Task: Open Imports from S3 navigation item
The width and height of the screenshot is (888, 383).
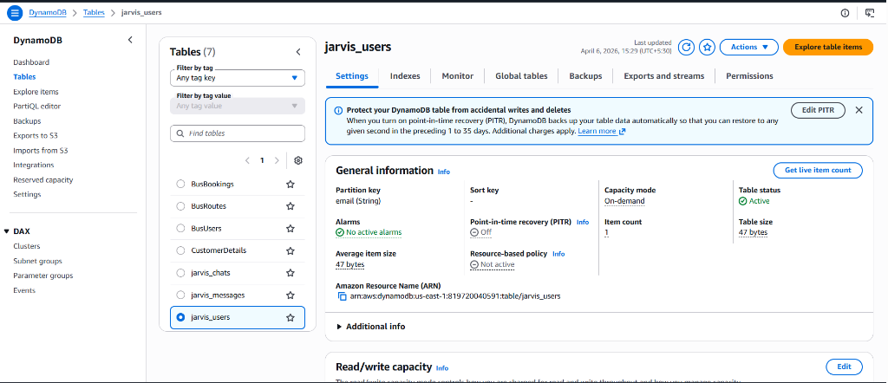Action: click(x=41, y=151)
